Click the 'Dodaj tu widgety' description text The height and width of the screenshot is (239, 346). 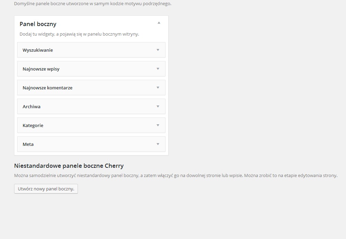(x=79, y=34)
